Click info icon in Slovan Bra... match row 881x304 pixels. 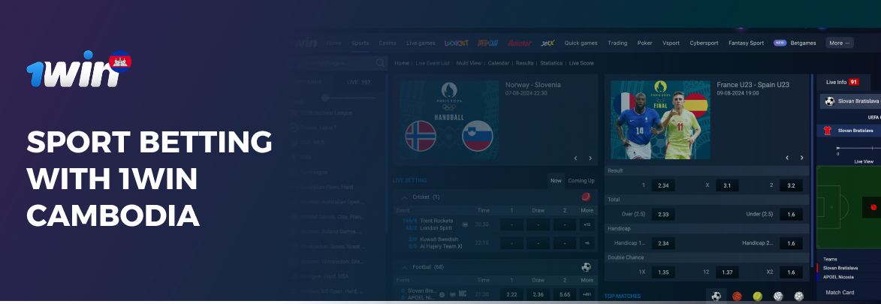click(x=442, y=294)
